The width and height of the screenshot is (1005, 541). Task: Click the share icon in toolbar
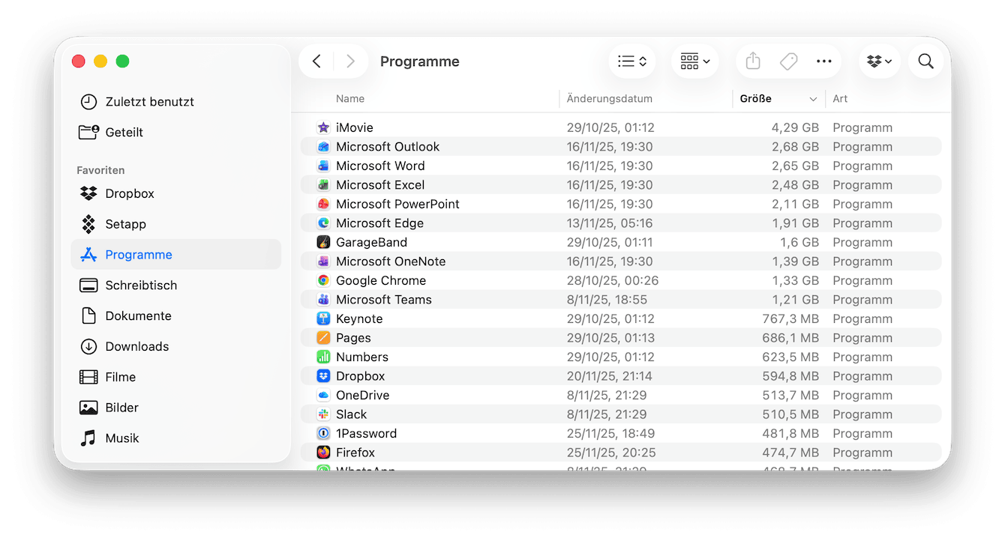pos(754,61)
